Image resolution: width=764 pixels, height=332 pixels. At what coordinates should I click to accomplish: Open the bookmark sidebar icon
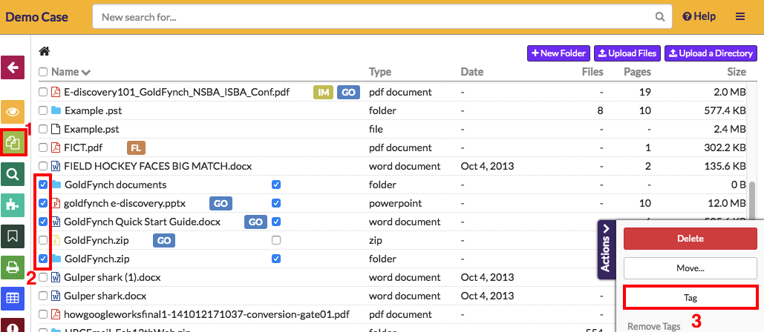13,236
